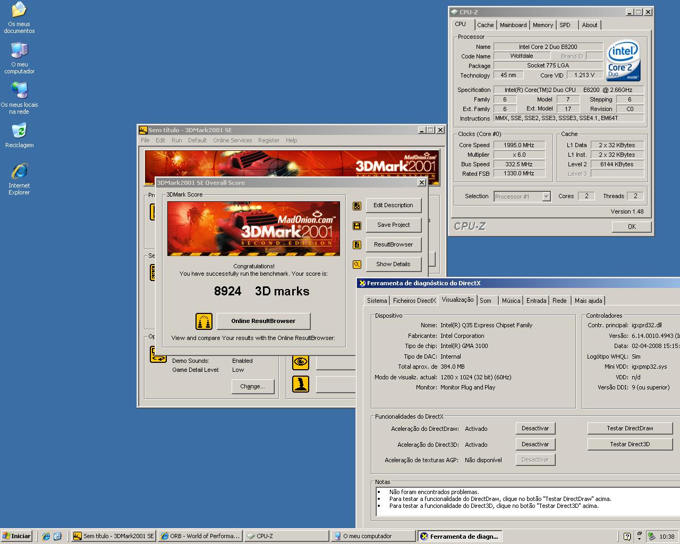The height and width of the screenshot is (544, 680).
Task: Open the Reciclagem recycle bin icon
Action: [19, 135]
